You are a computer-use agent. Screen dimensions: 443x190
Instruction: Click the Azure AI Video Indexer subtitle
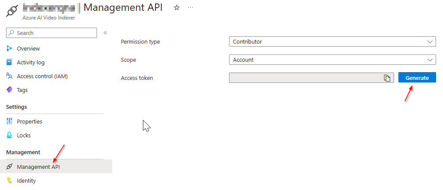pos(49,17)
